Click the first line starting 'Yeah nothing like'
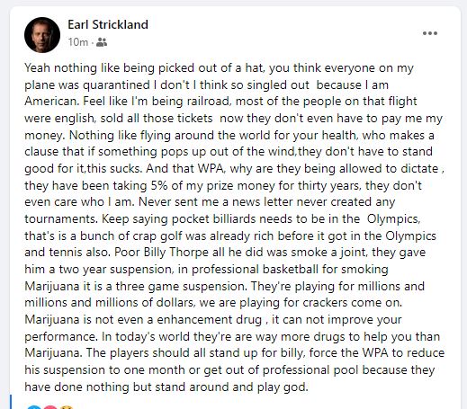 tap(219, 68)
